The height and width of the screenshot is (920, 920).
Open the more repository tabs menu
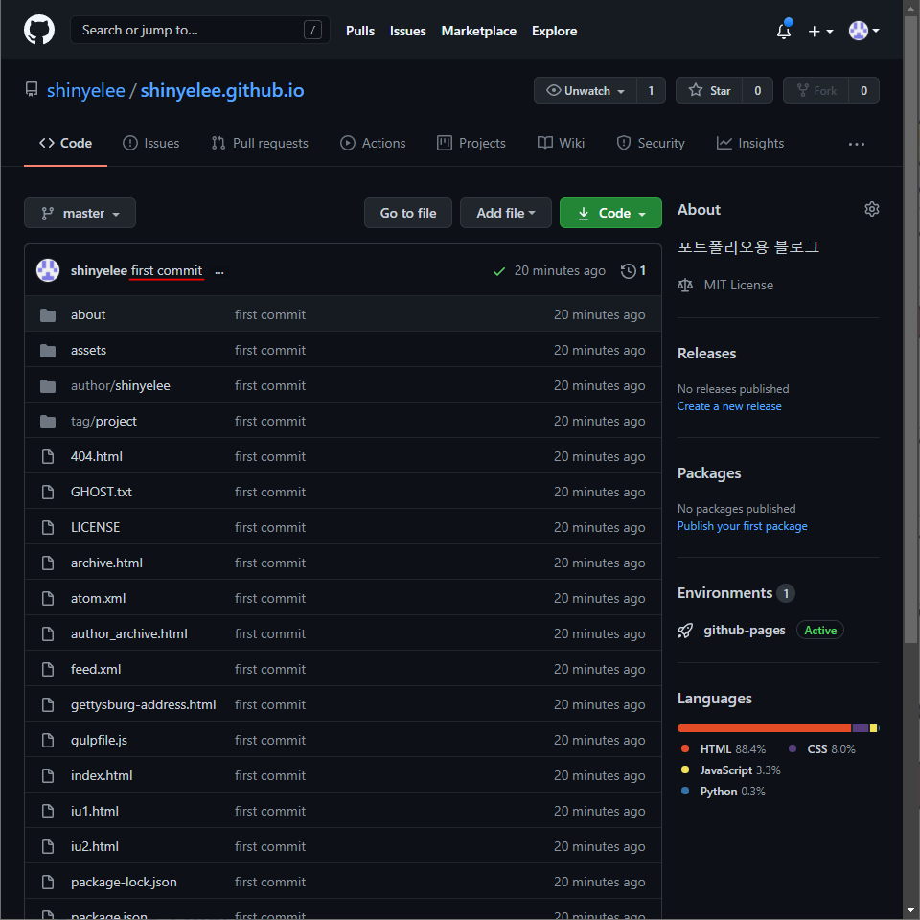coord(856,144)
